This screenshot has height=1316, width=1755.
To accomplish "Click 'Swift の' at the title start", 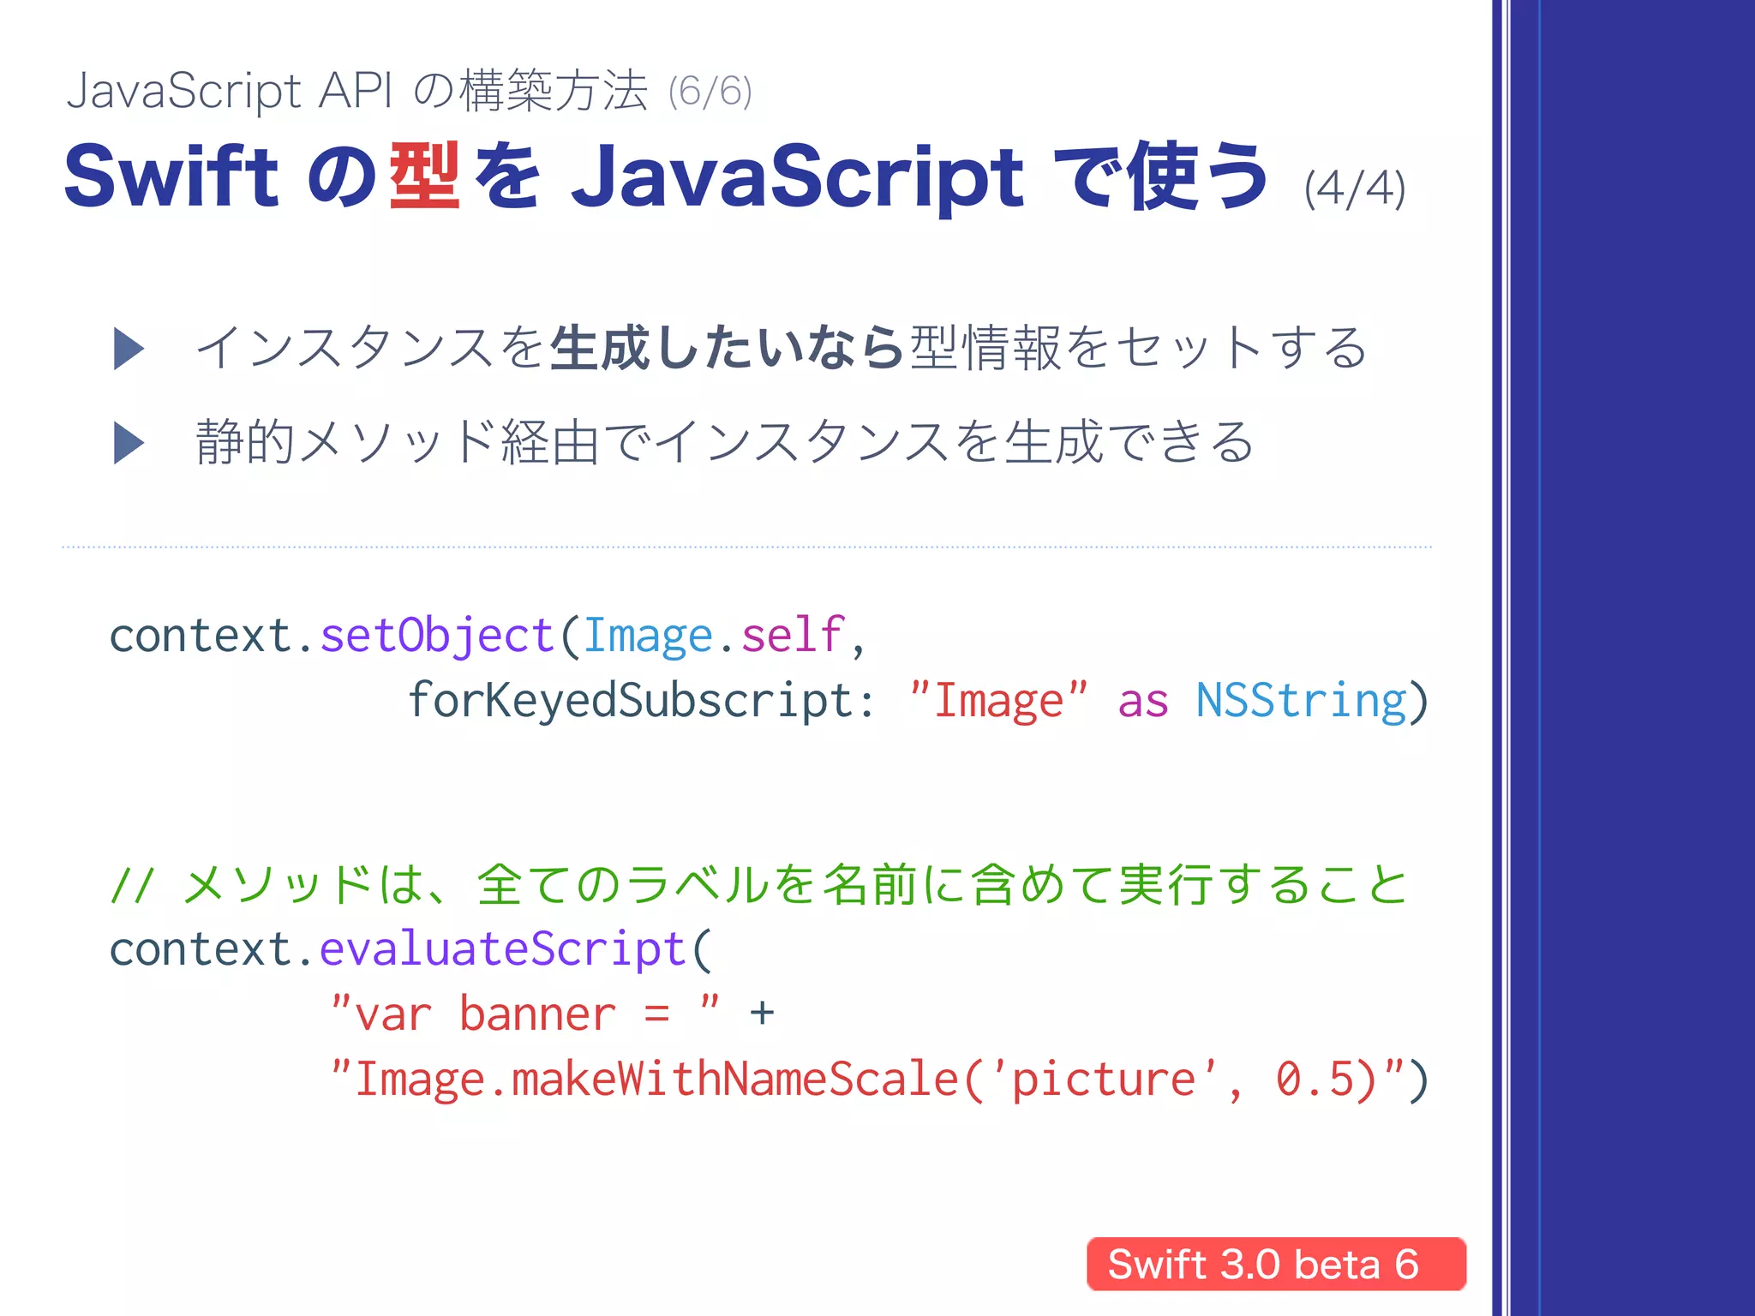I will click(220, 176).
